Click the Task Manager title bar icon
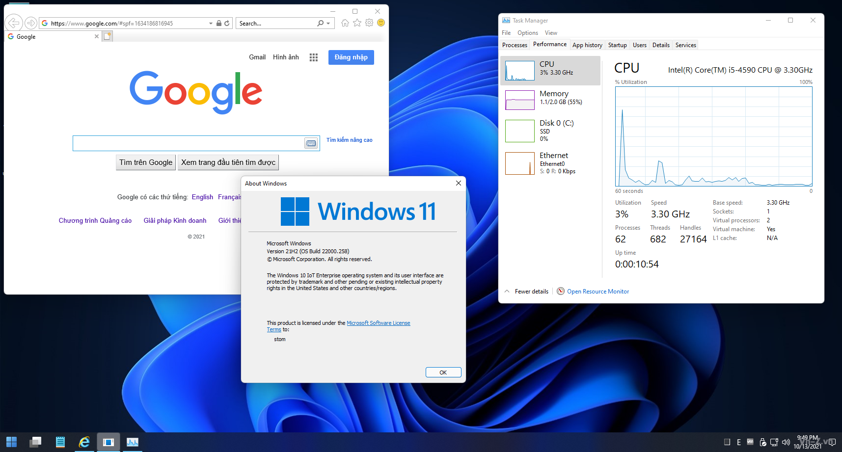This screenshot has height=452, width=842. click(506, 20)
